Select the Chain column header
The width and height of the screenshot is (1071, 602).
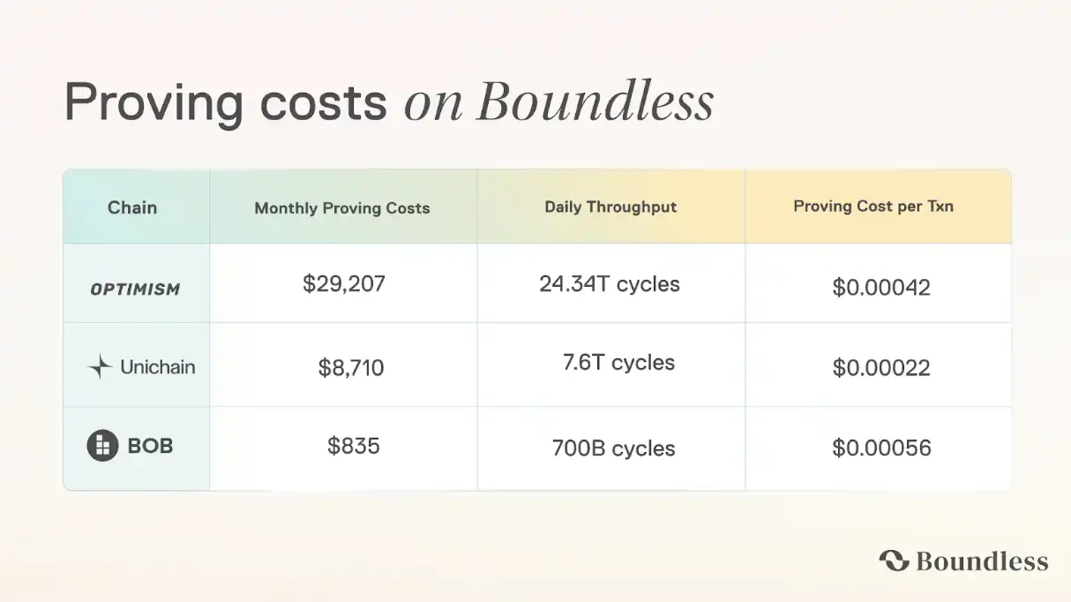[x=132, y=207]
